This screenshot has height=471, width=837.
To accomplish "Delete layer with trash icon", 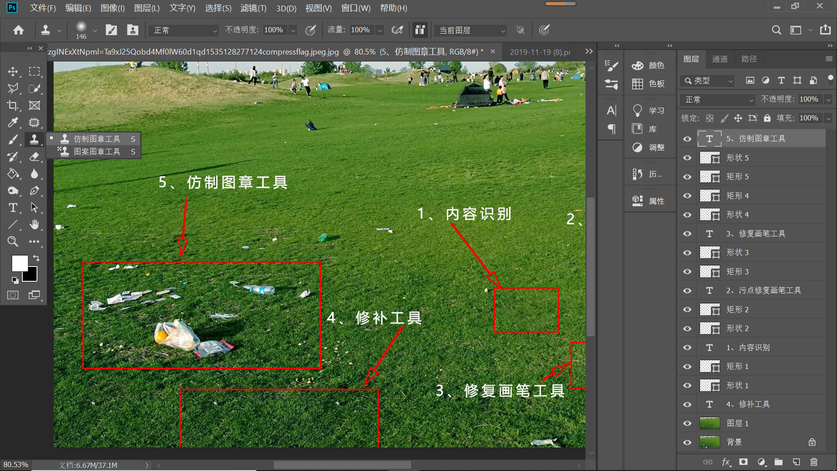I will pos(813,462).
